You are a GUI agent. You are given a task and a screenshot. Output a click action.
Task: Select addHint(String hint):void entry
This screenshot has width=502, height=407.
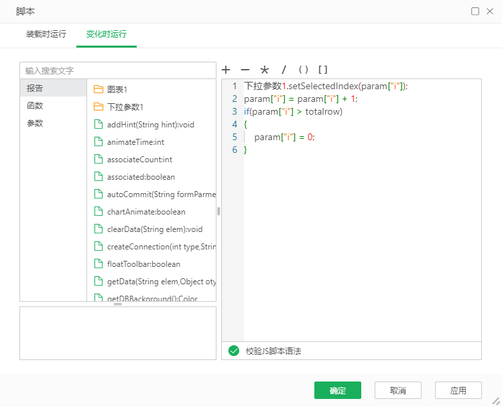click(151, 124)
